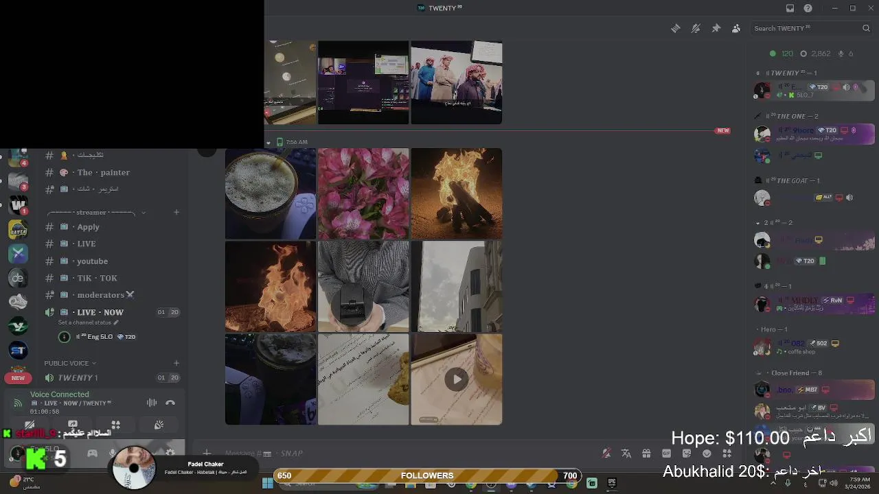This screenshot has width=879, height=494.
Task: Collapse the 2 role group in members
Action: click(775, 223)
